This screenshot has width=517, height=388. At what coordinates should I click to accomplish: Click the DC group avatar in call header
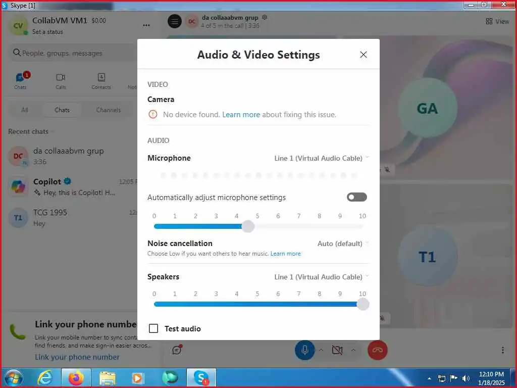[x=191, y=21]
